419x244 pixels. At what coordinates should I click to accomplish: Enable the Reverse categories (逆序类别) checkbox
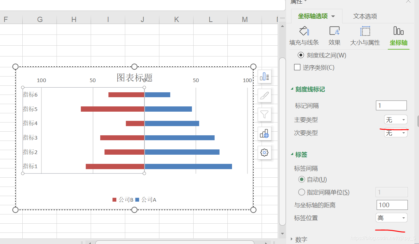click(297, 67)
